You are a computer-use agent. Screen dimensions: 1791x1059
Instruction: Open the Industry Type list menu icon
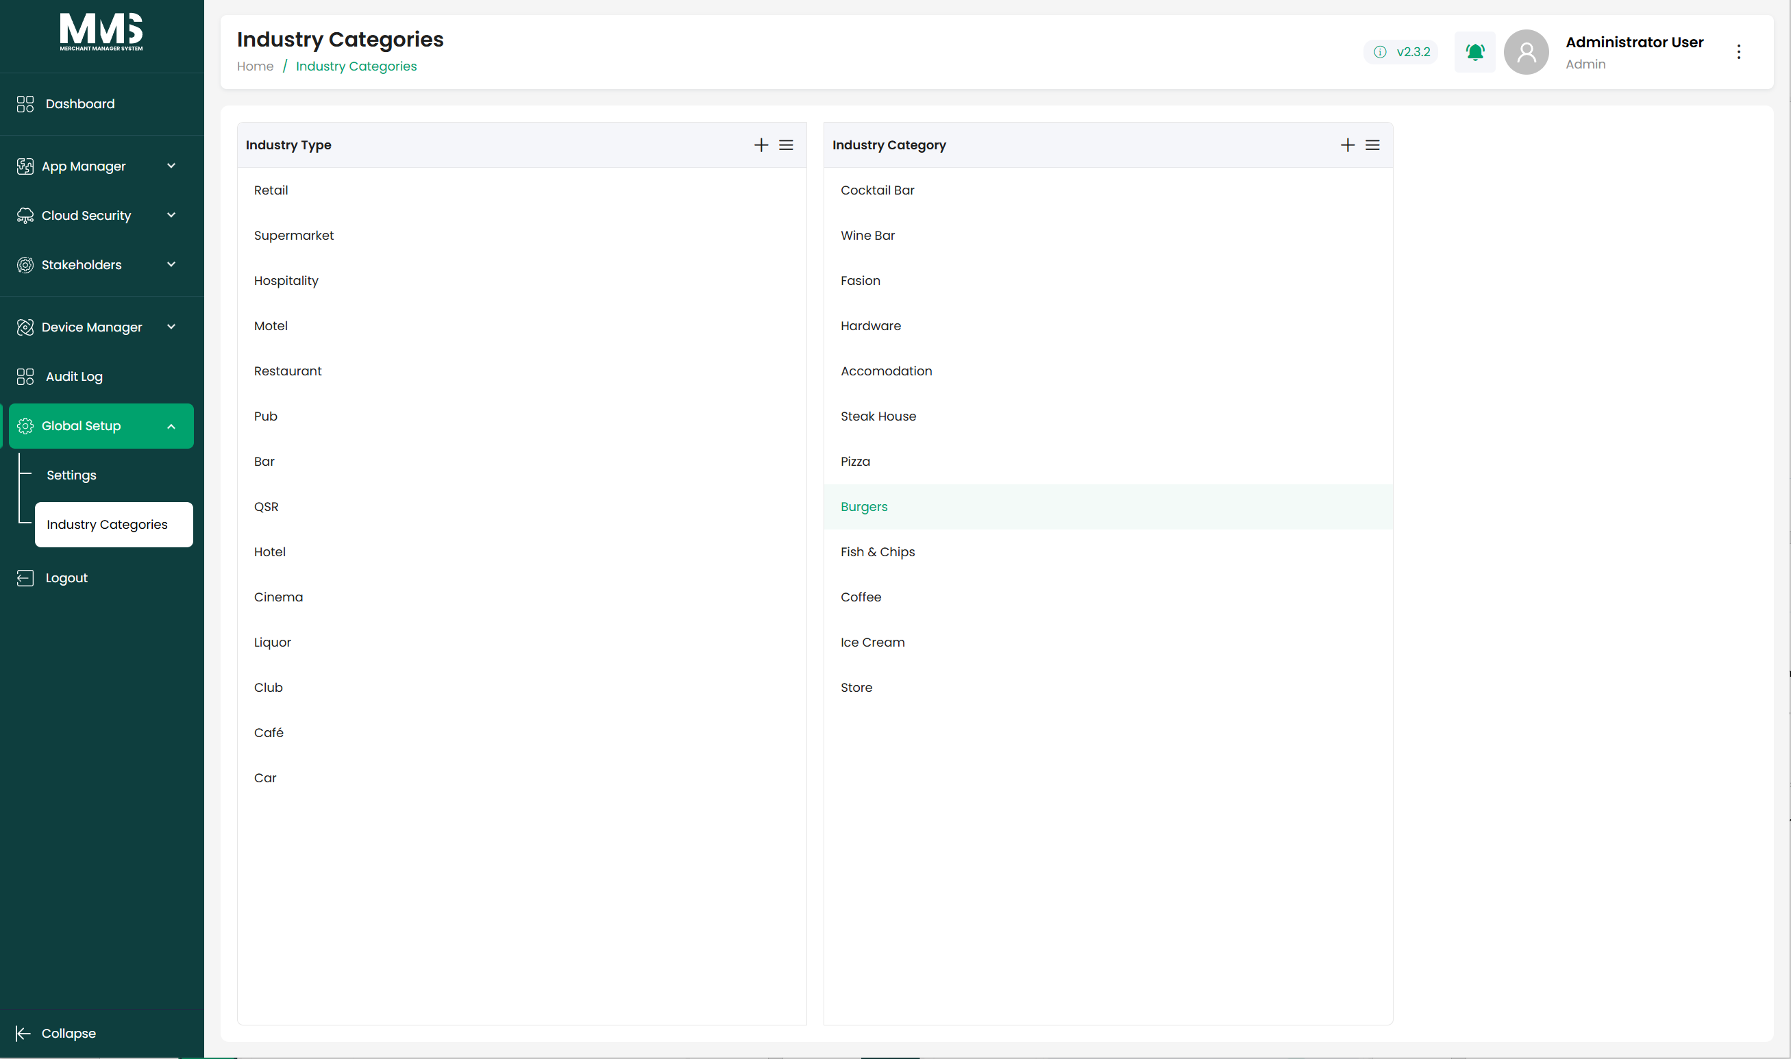[787, 145]
